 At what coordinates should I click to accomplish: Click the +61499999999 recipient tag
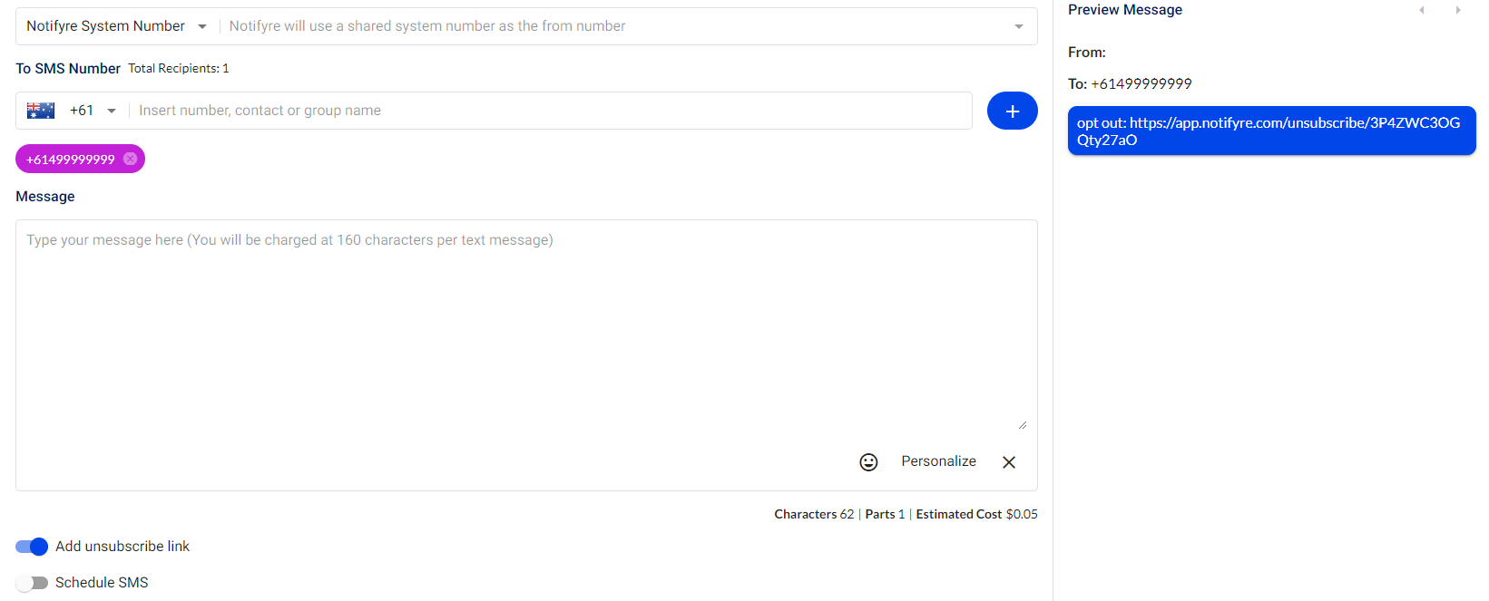[x=71, y=159]
